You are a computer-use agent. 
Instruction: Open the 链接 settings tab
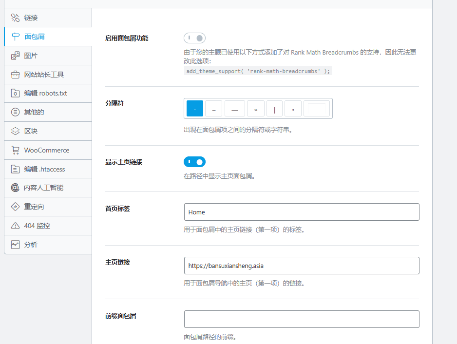[48, 18]
